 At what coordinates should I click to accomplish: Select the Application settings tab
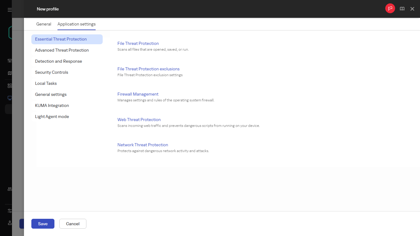pos(76,24)
